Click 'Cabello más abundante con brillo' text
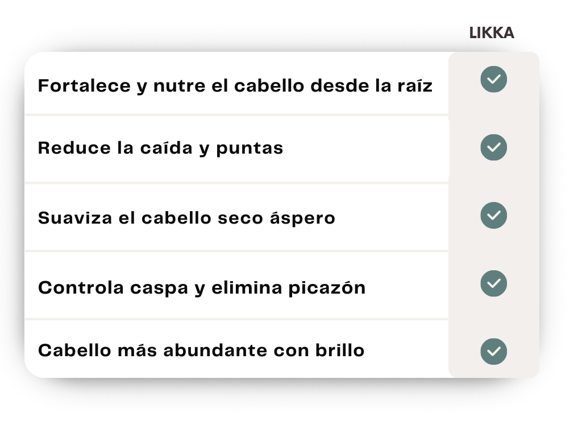The width and height of the screenshot is (582, 437). click(201, 351)
